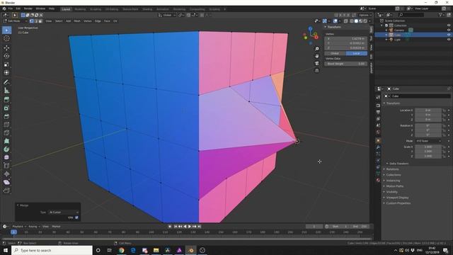Open the Object properties orange tab
Screen dimensions: 453x255
point(378,140)
